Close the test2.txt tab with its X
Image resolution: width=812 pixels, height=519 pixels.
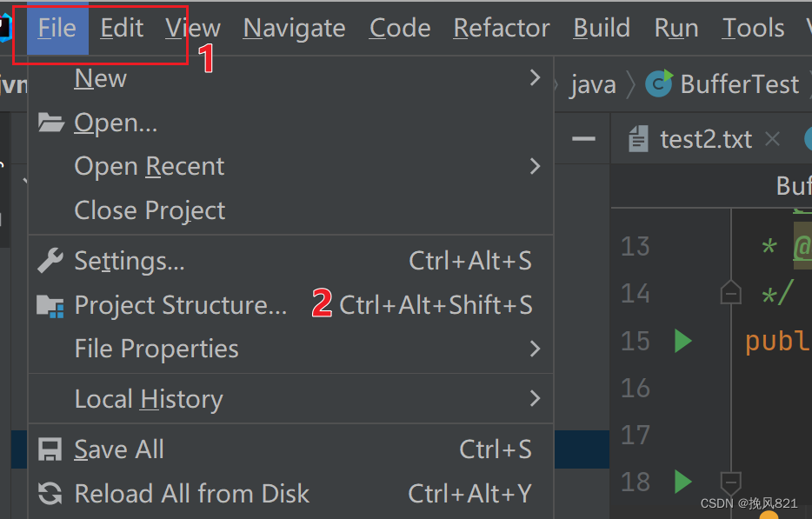773,138
